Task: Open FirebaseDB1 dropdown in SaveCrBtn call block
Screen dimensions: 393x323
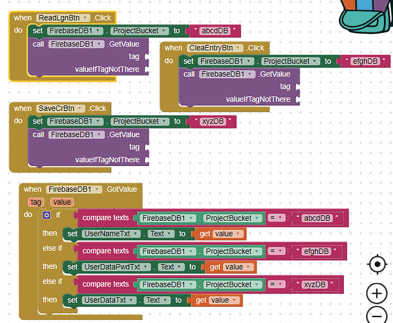Action: pyautogui.click(x=76, y=135)
